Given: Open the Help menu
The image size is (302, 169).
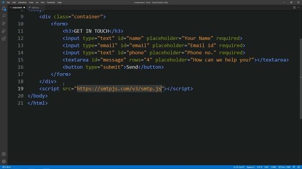Looking at the screenshot, I should (59, 2).
